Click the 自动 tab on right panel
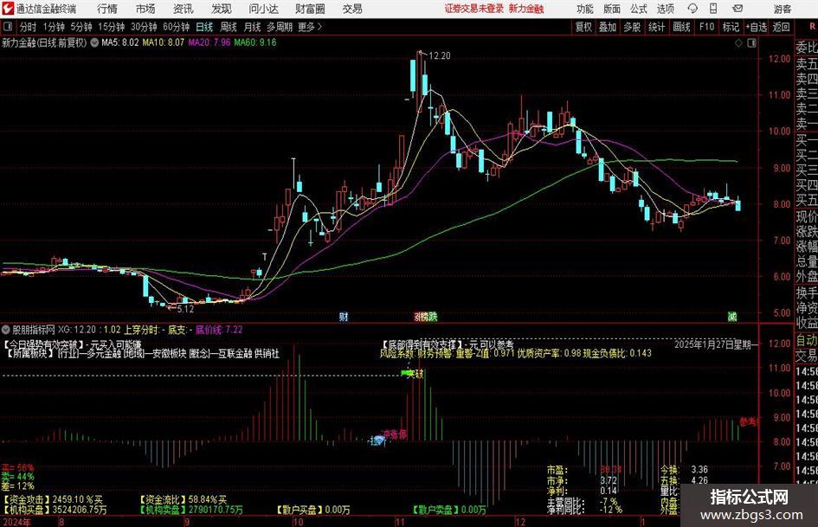Viewport: 818px width, 527px height. pyautogui.click(x=807, y=340)
